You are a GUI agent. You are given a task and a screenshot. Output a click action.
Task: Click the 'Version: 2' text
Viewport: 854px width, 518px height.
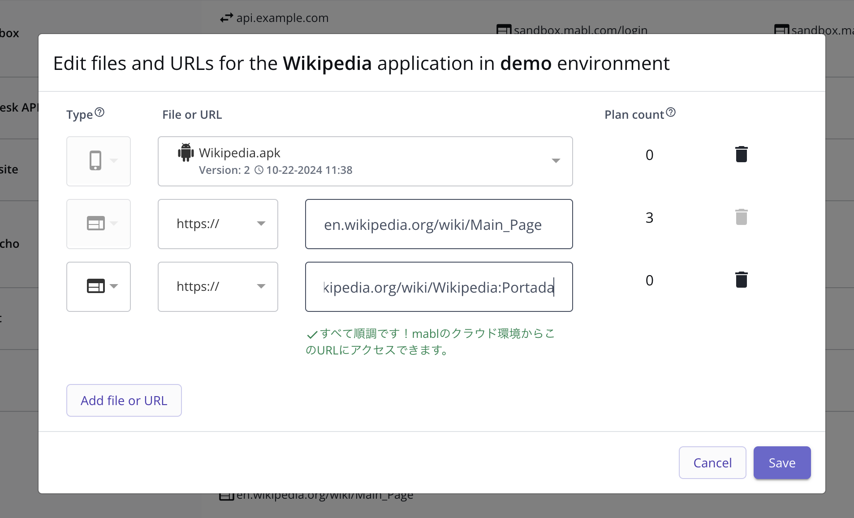224,170
